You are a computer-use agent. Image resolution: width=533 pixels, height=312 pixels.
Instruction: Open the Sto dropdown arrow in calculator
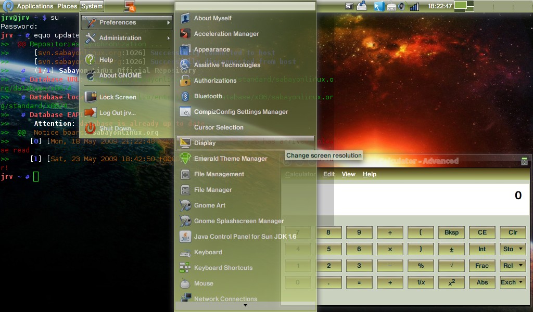point(521,249)
